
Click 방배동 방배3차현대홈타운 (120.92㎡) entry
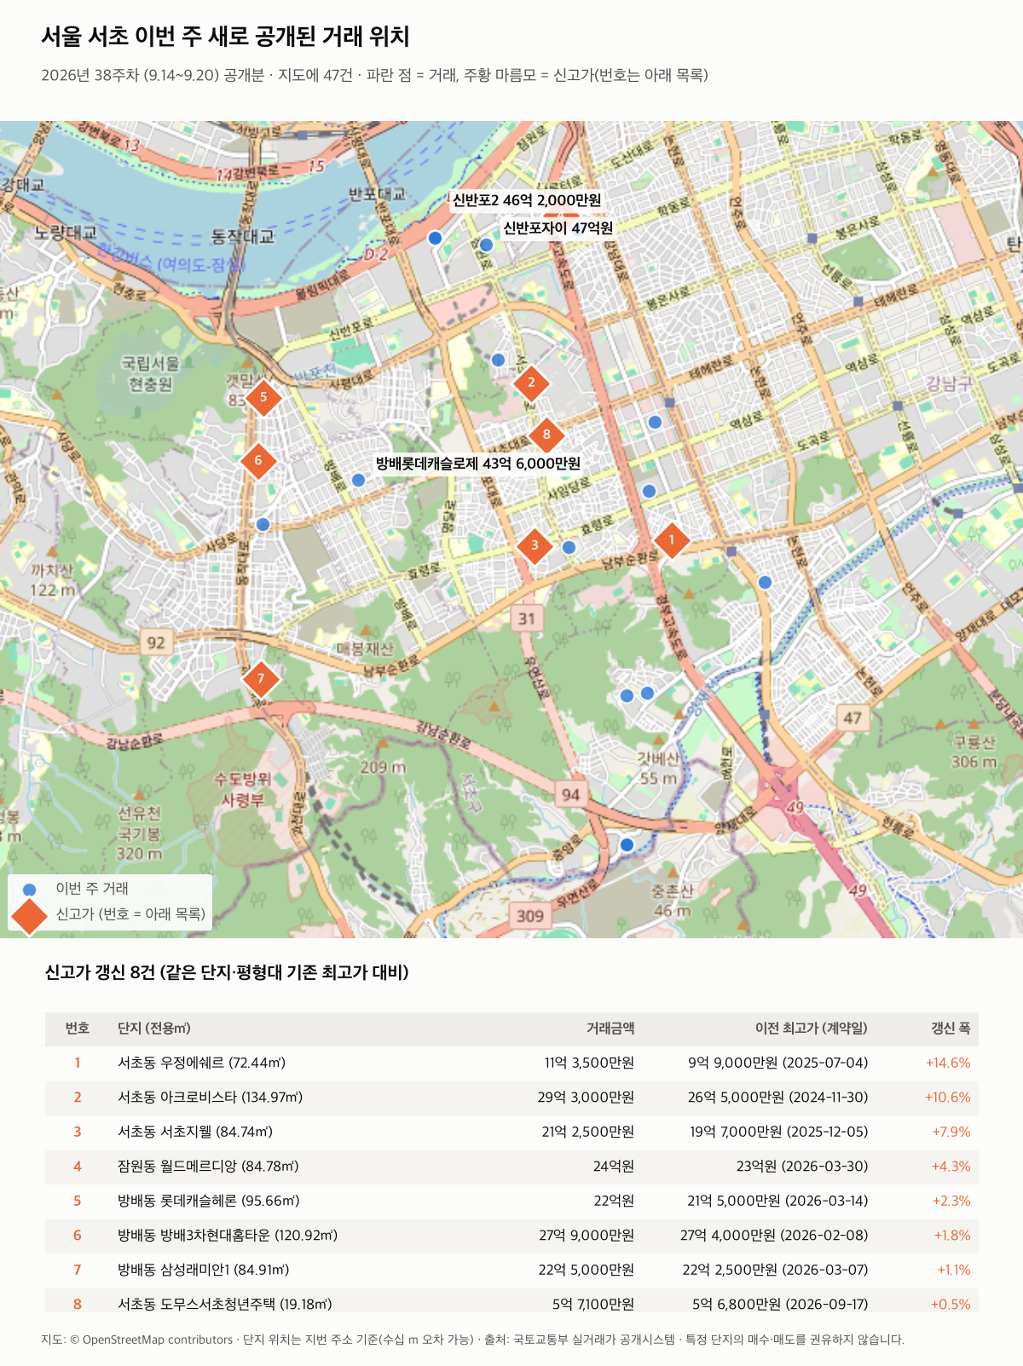click(228, 1236)
